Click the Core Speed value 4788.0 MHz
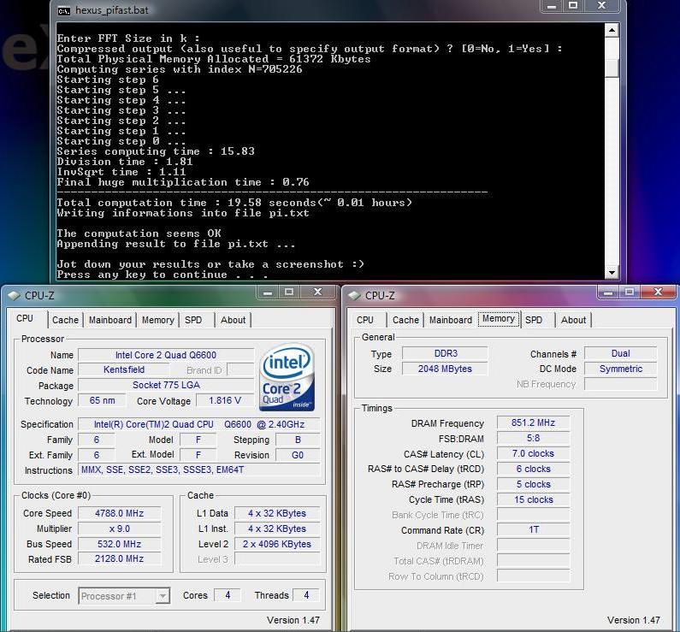 tap(119, 513)
